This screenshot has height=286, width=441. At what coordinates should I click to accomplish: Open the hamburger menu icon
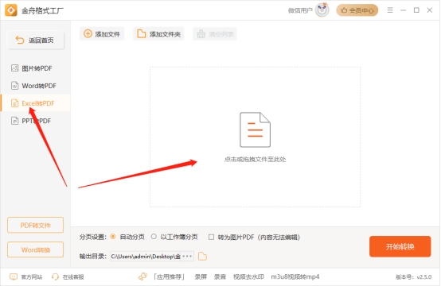(390, 10)
